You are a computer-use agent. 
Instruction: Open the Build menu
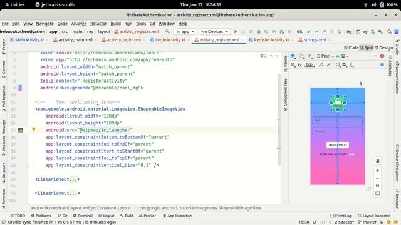click(x=115, y=24)
